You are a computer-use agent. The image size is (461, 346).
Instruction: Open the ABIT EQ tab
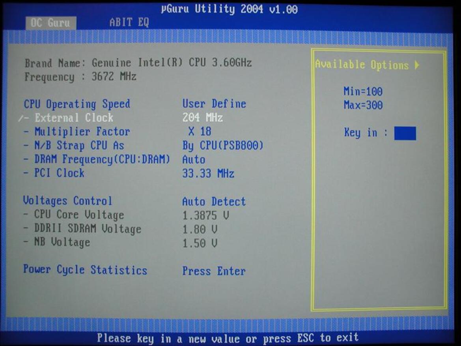pyautogui.click(x=129, y=22)
